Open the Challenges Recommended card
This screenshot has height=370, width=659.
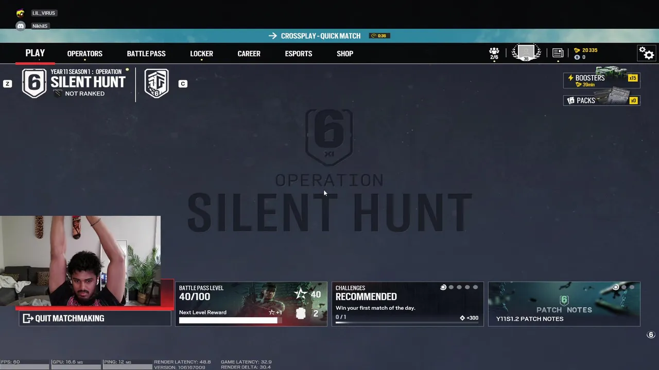pyautogui.click(x=408, y=304)
